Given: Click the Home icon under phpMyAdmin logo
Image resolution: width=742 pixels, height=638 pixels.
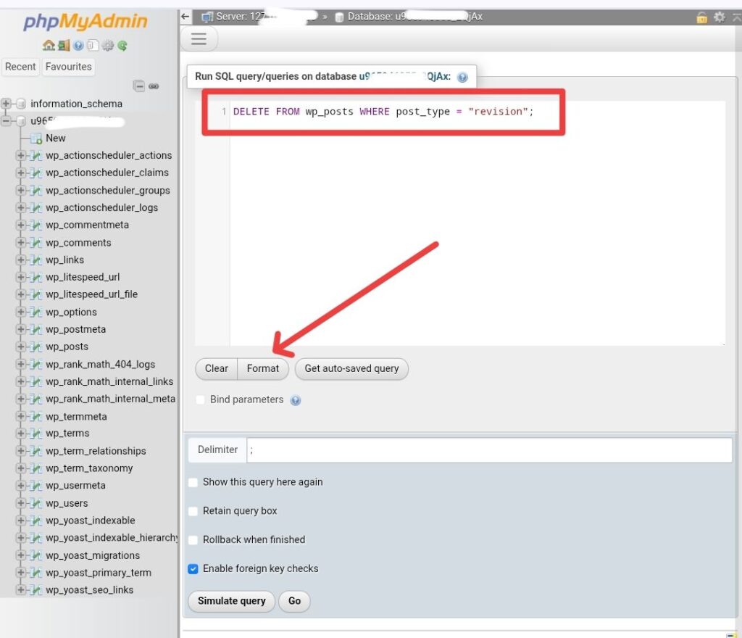Looking at the screenshot, I should pos(49,45).
